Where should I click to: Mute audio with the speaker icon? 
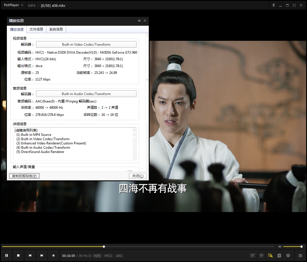click(280, 247)
